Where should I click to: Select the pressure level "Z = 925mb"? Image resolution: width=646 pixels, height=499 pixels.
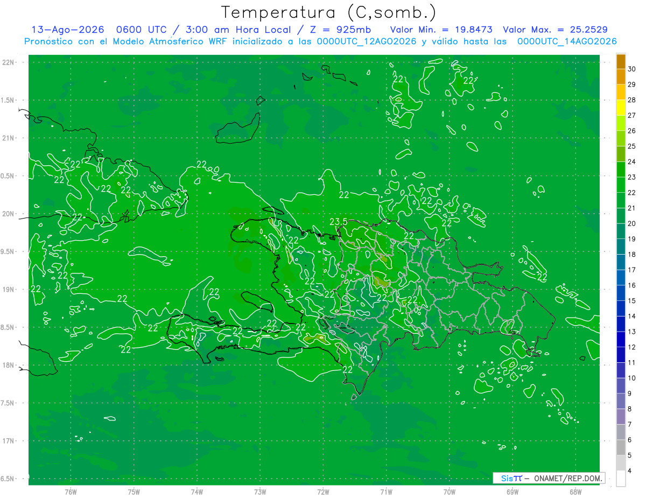(341, 30)
